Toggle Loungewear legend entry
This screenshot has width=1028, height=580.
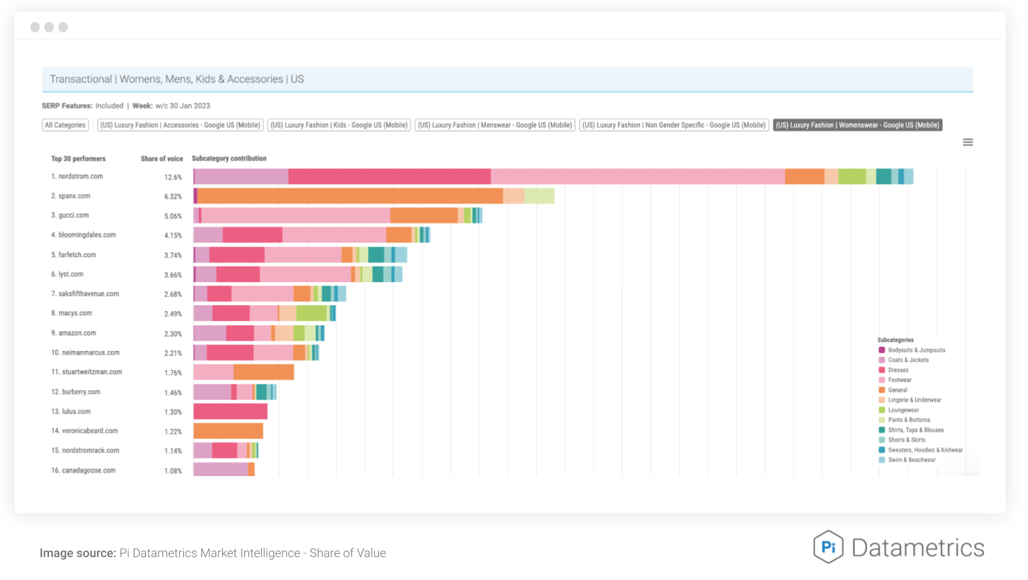(x=899, y=410)
